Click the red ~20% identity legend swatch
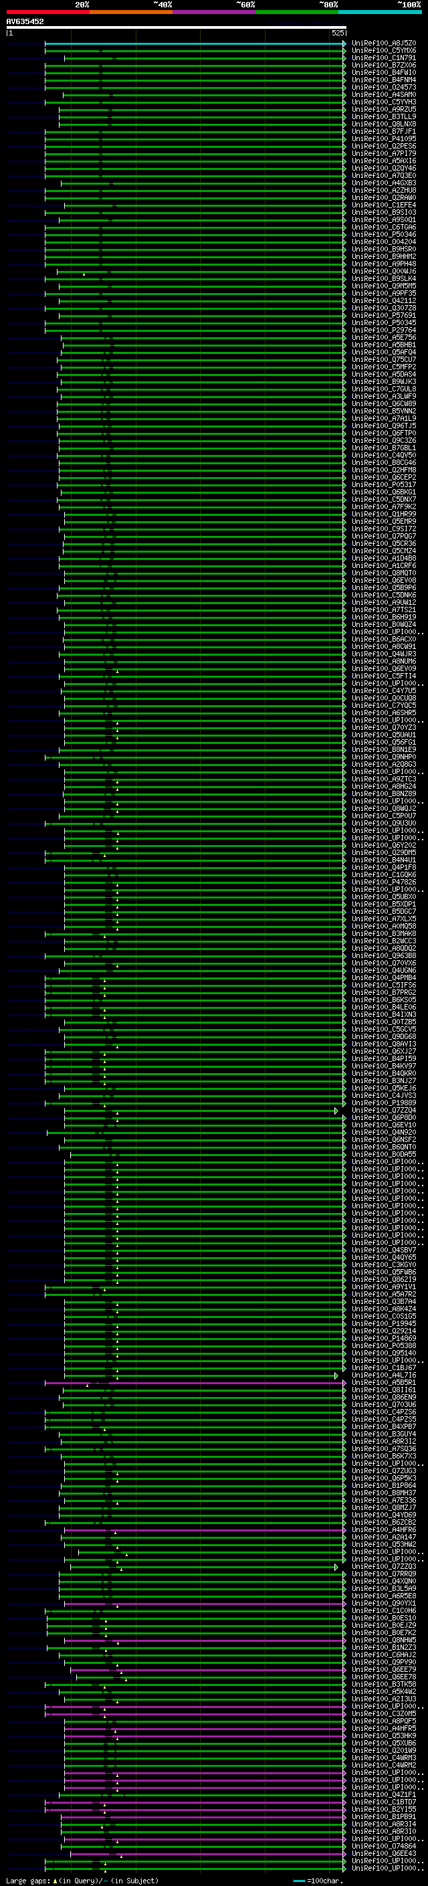Viewport: 428px width, 1886px height. 47,13
